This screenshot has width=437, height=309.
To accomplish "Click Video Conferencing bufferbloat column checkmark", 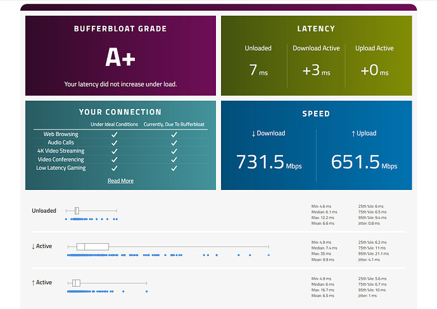I will [x=174, y=160].
